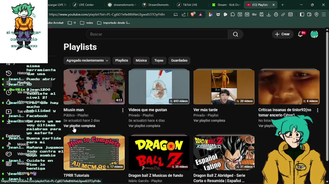Click Ver playlist completa under Miusin man

point(79,126)
